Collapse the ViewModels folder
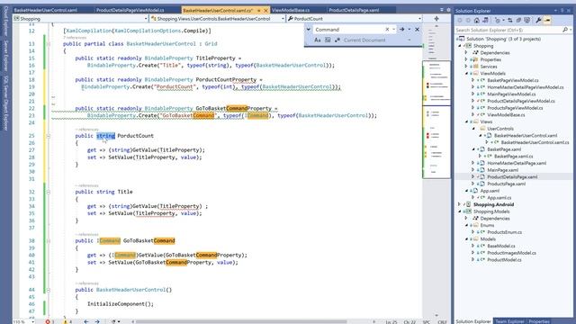576x324 pixels. (x=466, y=74)
